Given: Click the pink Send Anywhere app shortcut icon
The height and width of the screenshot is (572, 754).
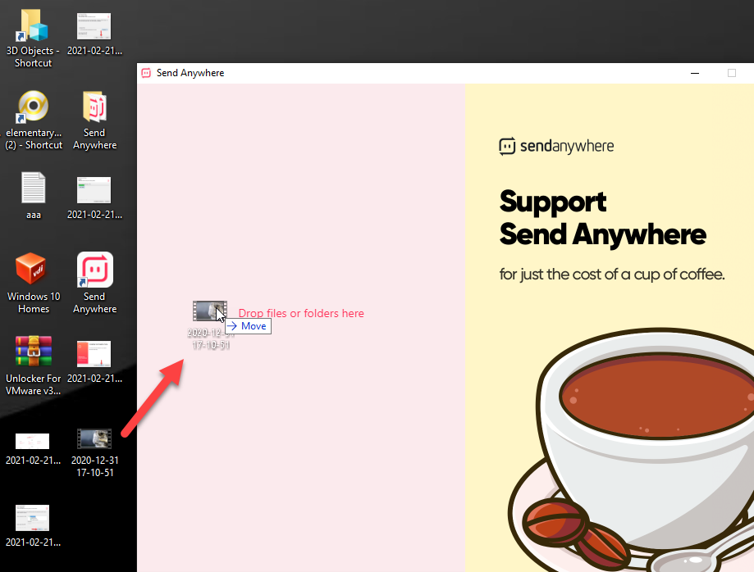Looking at the screenshot, I should (x=94, y=270).
